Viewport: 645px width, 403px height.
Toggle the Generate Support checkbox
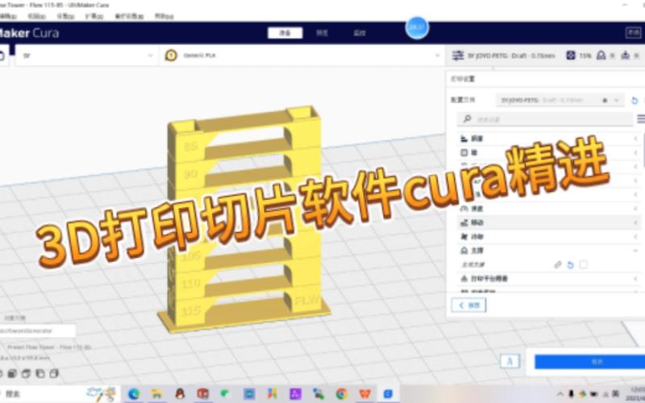point(583,264)
